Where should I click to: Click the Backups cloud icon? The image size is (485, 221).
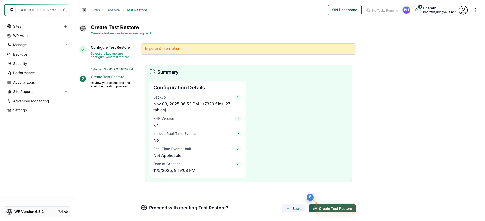[x=9, y=54]
